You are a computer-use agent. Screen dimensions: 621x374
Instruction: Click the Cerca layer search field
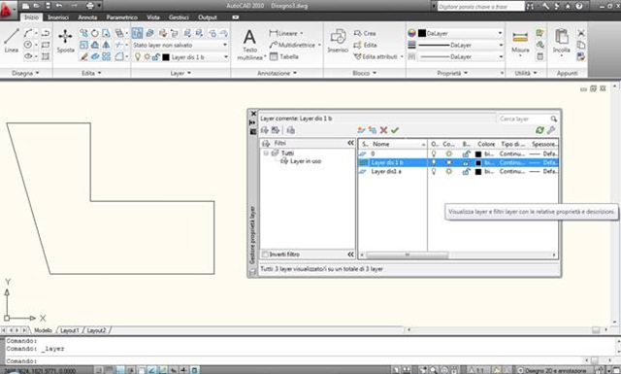[524, 119]
